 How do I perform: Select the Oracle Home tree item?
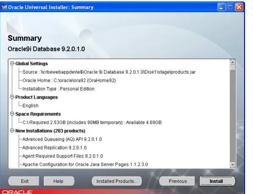tap(69, 81)
